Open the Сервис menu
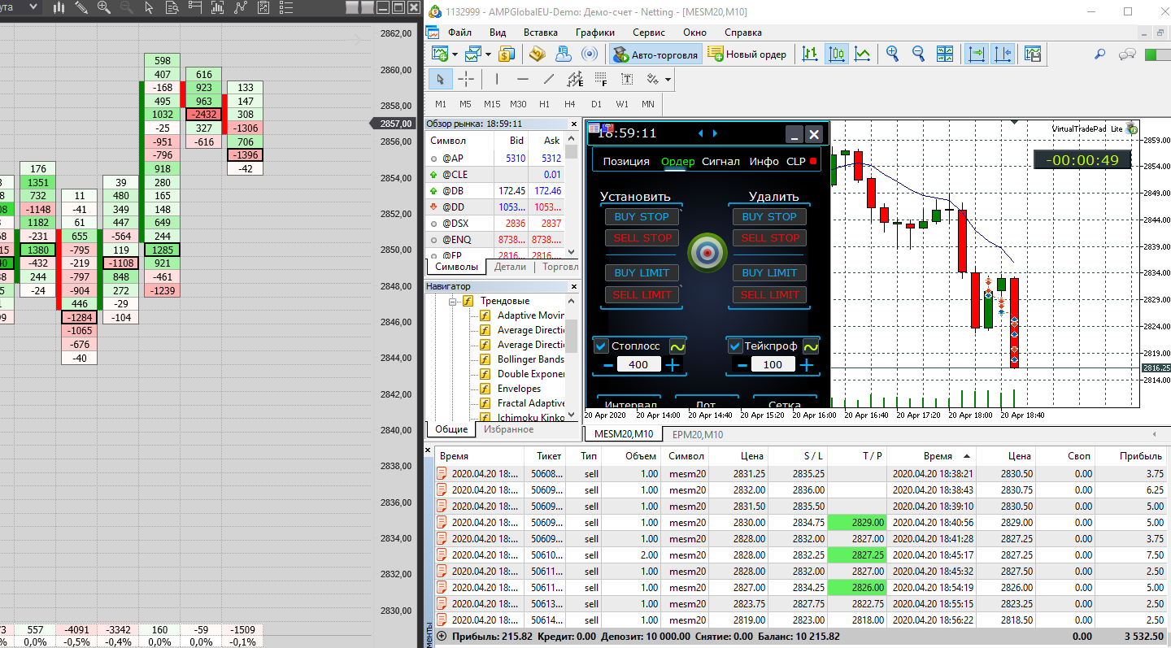Viewport: 1171px width, 648px height. point(648,33)
